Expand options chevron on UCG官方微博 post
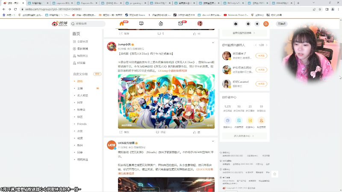Image resolution: width=342 pixels, height=192 pixels. pyautogui.click(x=213, y=141)
